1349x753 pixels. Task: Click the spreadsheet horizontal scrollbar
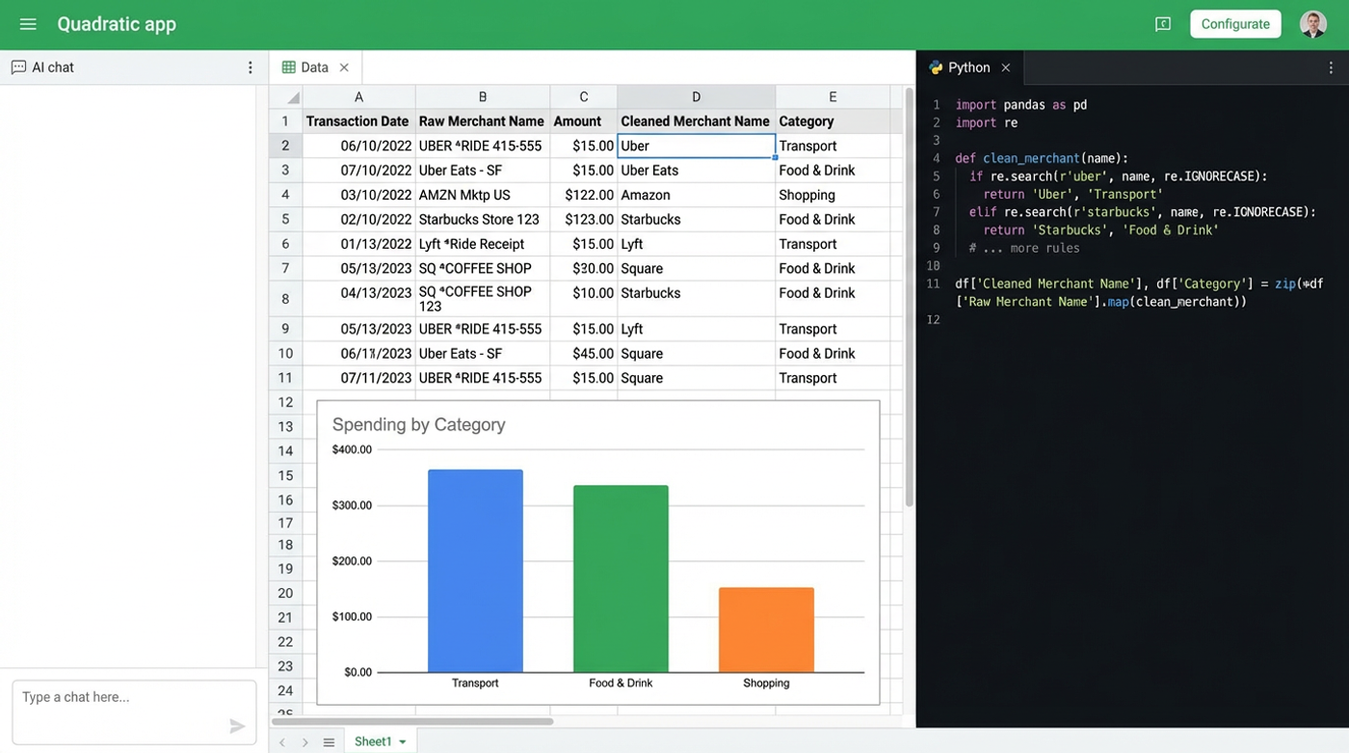tap(412, 721)
